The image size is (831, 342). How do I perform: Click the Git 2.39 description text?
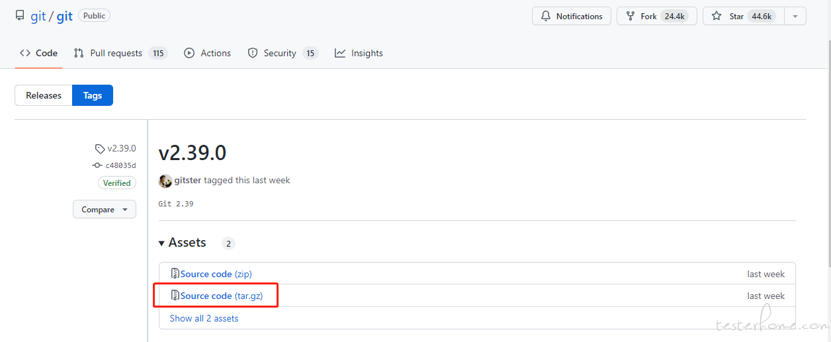(176, 204)
